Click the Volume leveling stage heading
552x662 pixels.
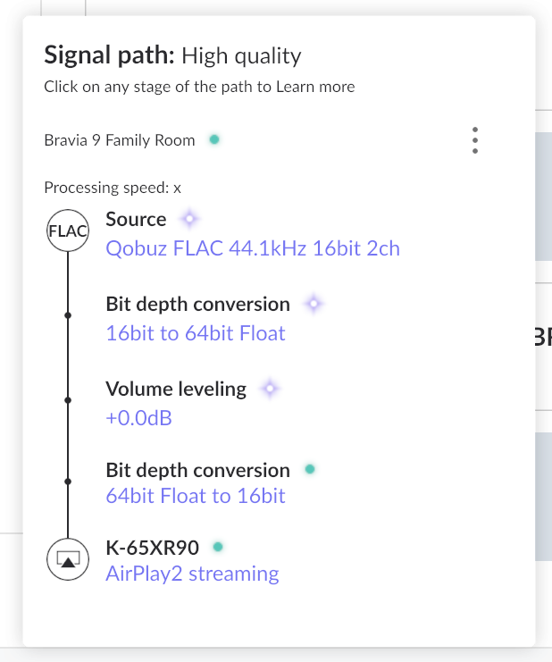pyautogui.click(x=176, y=389)
